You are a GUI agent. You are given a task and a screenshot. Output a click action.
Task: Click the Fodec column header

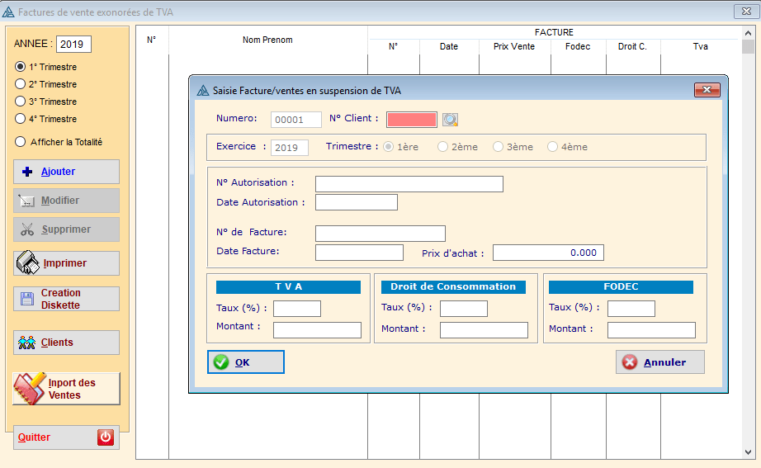click(x=578, y=46)
